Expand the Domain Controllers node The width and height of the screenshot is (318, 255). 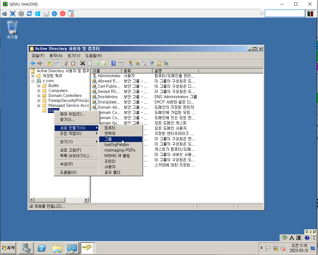coord(39,96)
